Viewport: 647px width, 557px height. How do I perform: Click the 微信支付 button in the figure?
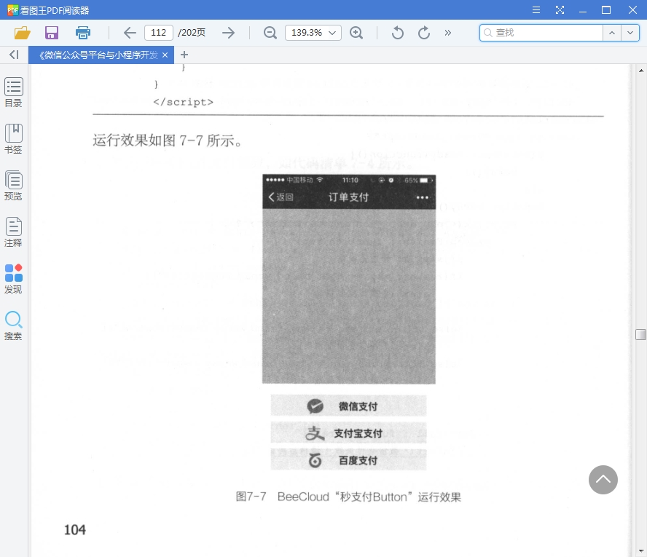click(349, 406)
